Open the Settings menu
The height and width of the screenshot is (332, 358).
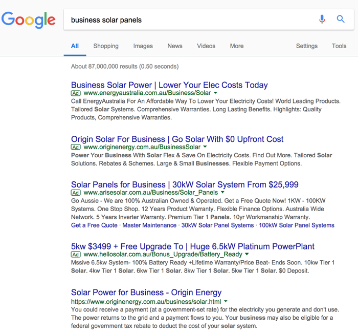click(x=306, y=46)
